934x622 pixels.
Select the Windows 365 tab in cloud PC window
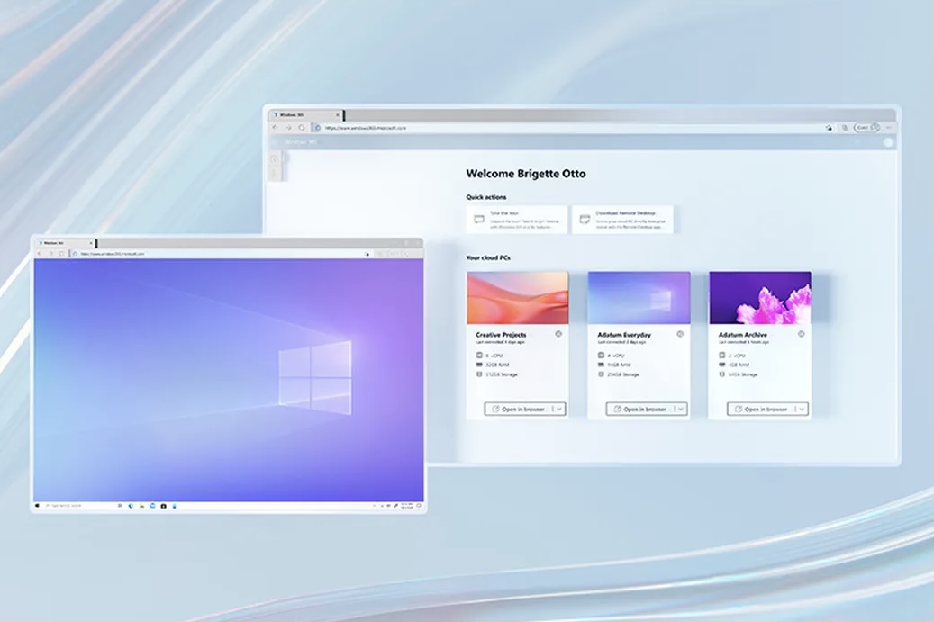62,243
